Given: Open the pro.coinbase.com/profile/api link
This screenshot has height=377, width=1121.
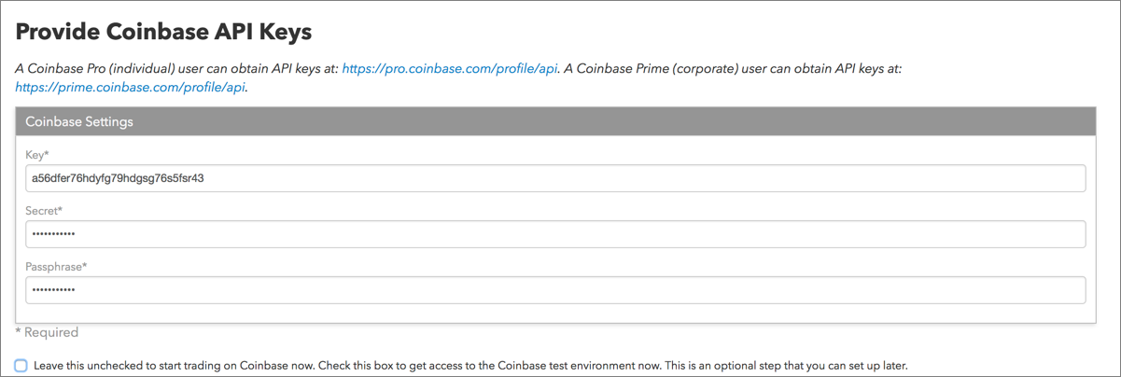Looking at the screenshot, I should [450, 69].
